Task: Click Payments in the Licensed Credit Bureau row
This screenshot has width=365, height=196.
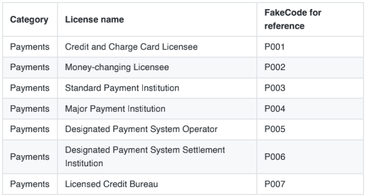Action: click(30, 184)
